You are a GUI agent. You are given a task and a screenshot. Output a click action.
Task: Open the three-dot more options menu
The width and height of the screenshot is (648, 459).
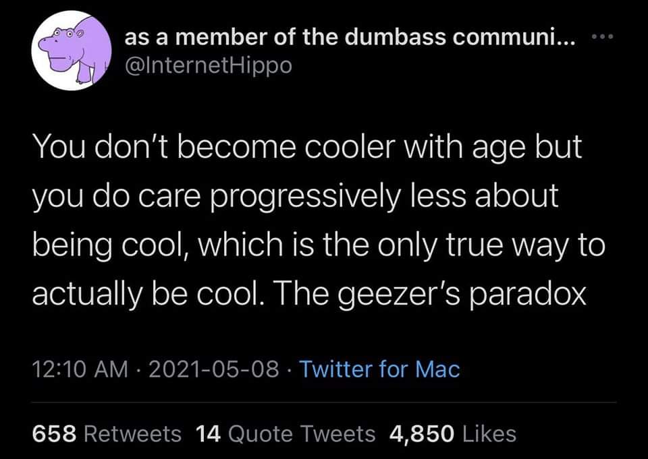click(x=603, y=37)
